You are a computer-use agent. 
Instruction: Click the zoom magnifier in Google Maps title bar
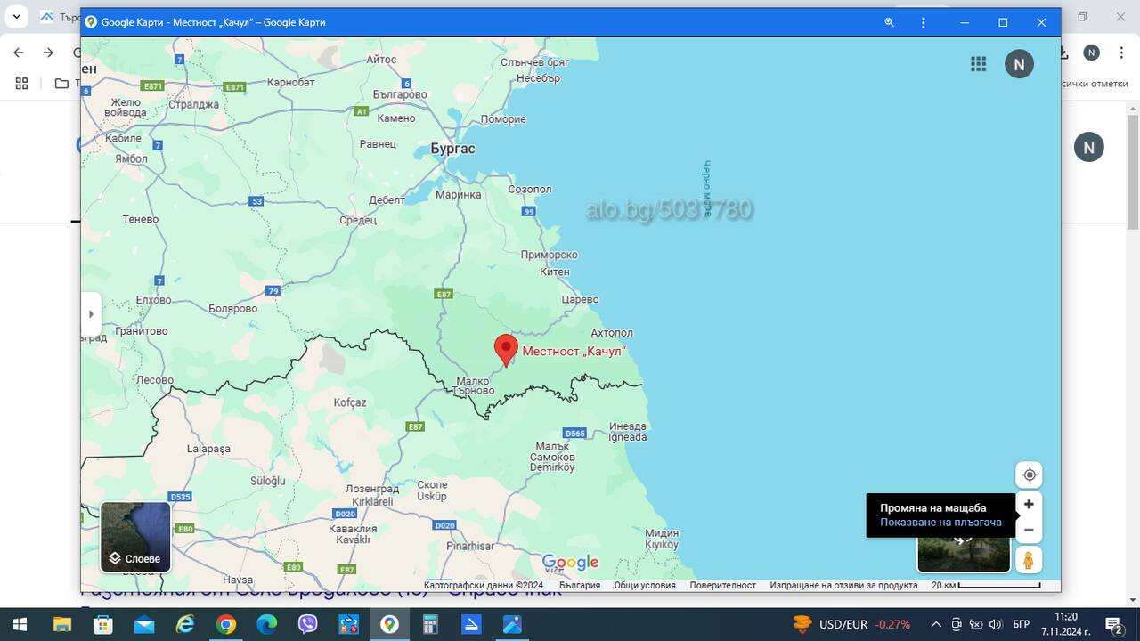889,22
